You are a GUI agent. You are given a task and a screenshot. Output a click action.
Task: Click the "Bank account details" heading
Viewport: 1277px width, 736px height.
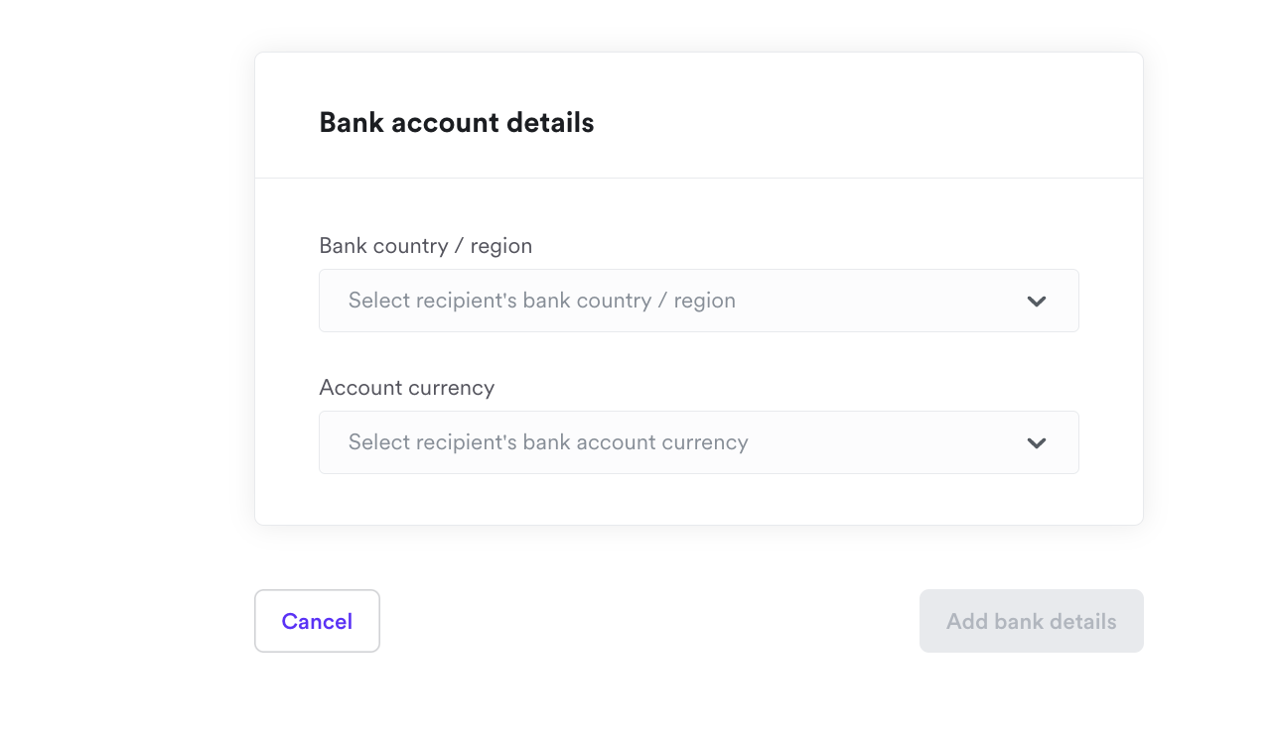pos(456,123)
